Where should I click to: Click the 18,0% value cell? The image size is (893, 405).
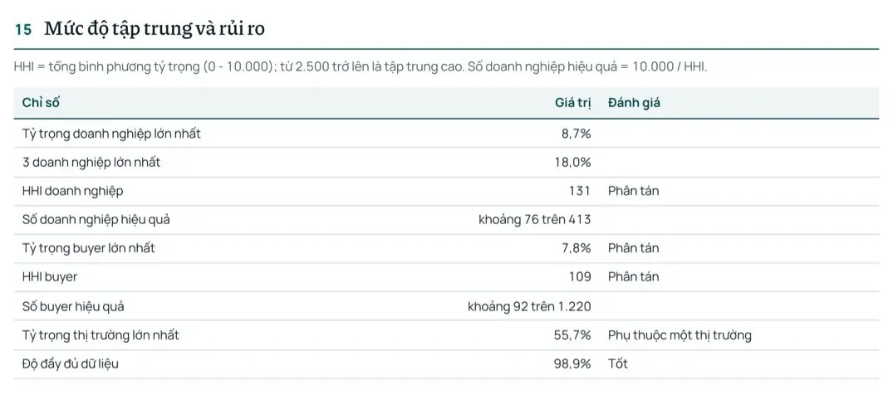coord(573,163)
